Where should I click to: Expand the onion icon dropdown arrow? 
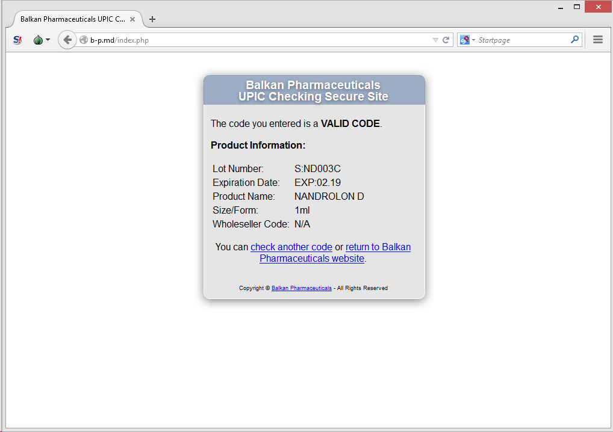click(48, 40)
